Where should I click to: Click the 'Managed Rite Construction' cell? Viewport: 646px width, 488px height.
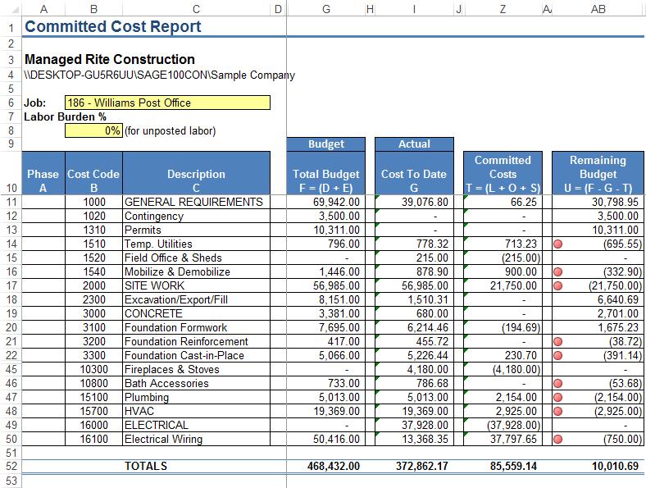point(110,59)
